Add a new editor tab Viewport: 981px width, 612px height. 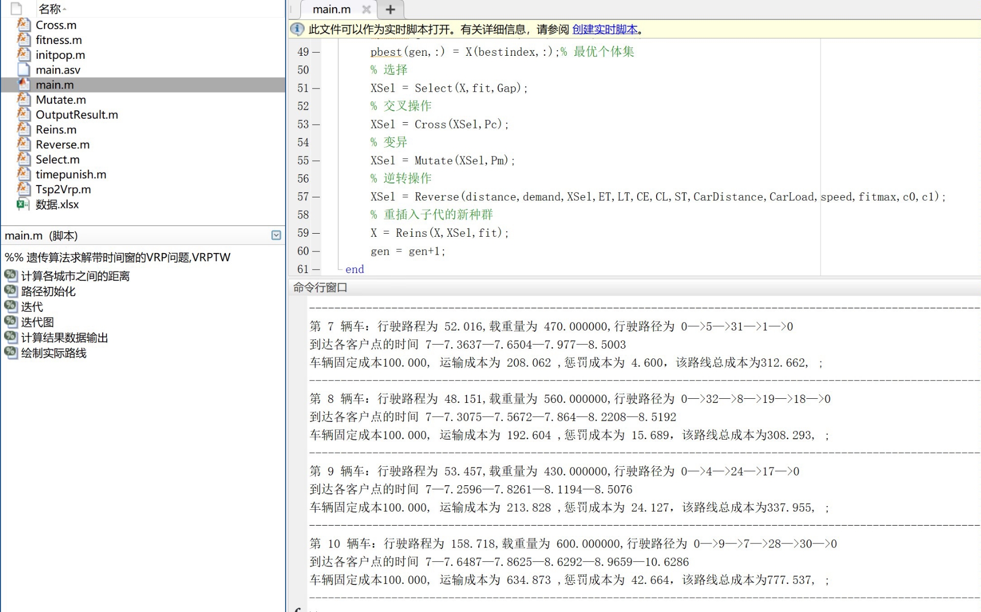click(390, 9)
